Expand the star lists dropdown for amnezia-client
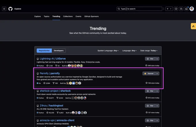 pyautogui.click(x=157, y=120)
